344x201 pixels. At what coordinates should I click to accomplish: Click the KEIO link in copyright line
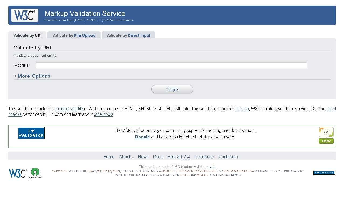pos(115,171)
